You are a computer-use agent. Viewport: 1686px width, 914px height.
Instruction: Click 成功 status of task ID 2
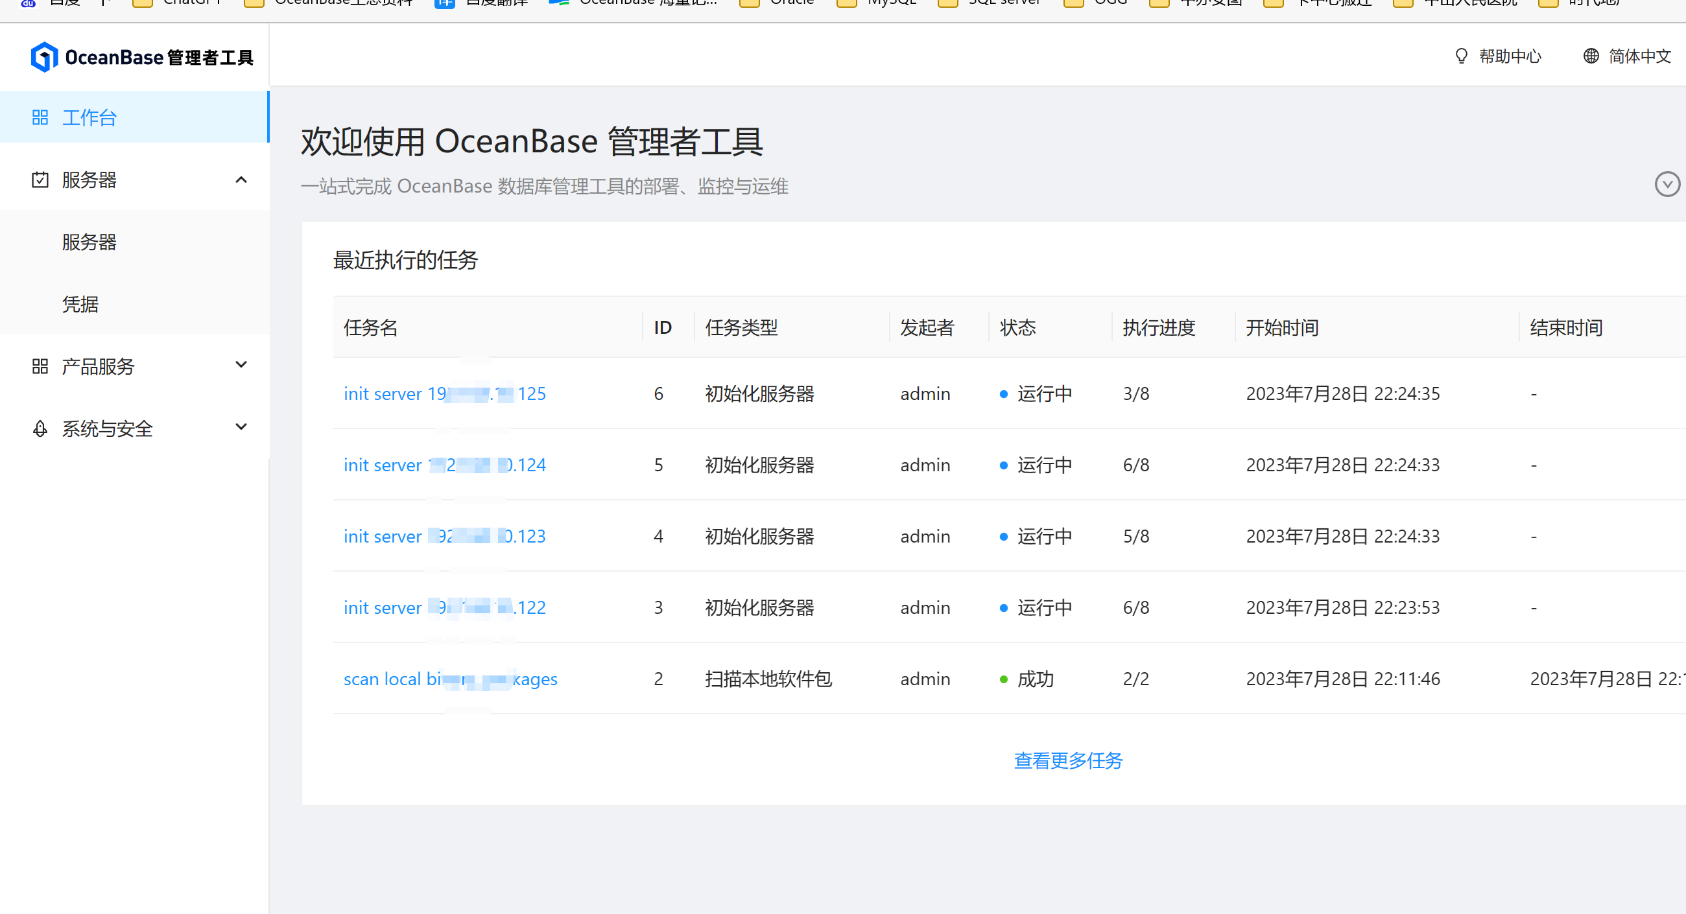[1027, 679]
